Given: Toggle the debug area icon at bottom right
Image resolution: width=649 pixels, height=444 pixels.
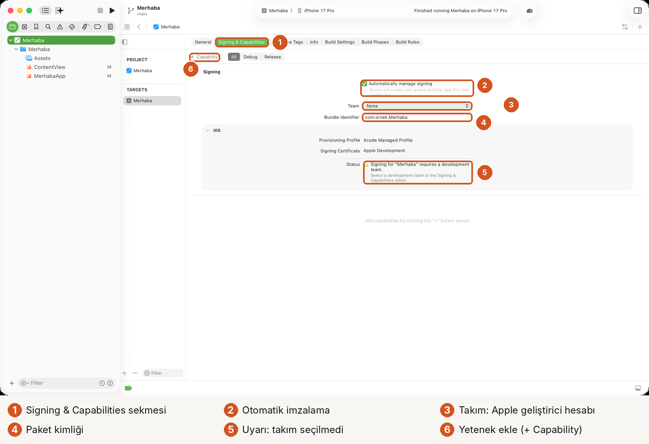Looking at the screenshot, I should point(638,388).
